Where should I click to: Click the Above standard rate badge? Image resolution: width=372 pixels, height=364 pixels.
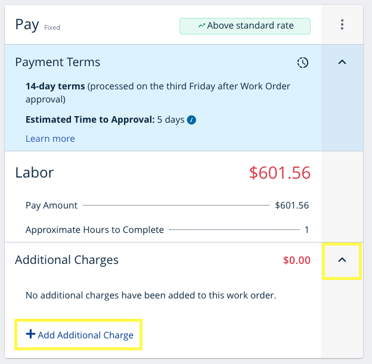[x=245, y=26]
